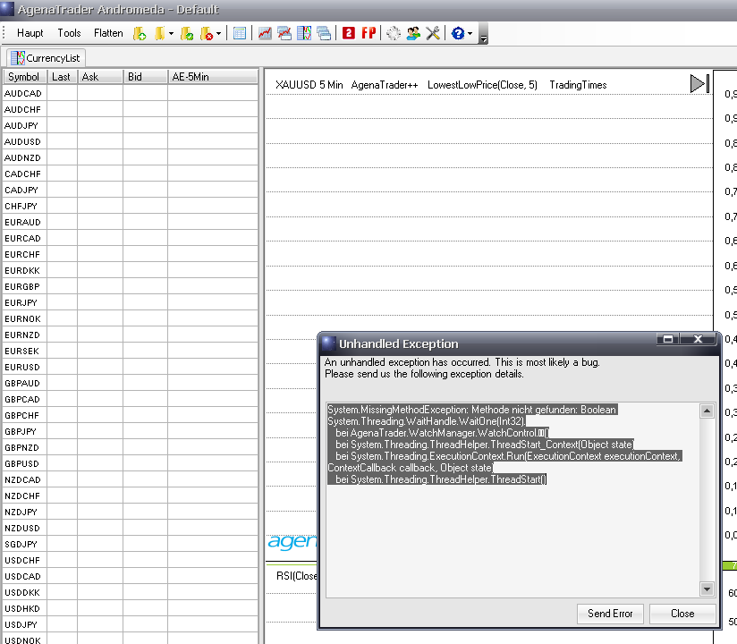Screen dimensions: 737x644
Task: Jump to chart end with arrow button
Action: click(x=699, y=84)
